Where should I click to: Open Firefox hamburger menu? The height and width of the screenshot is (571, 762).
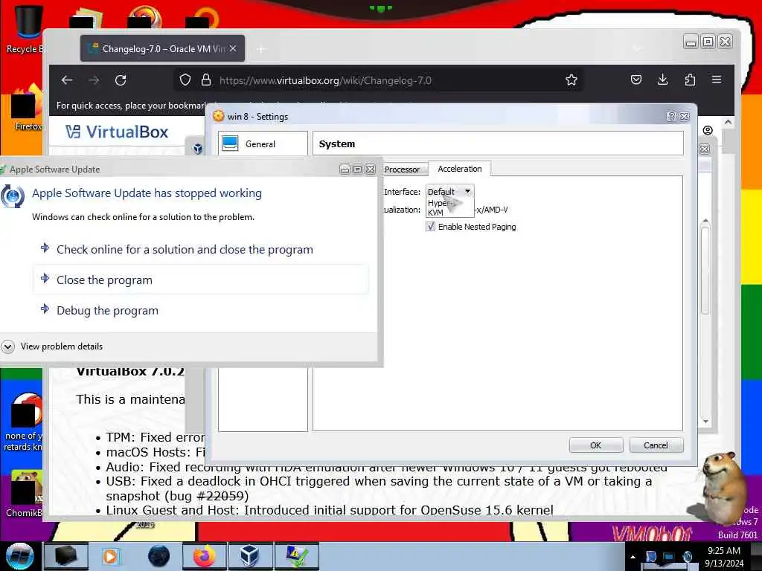tap(717, 79)
